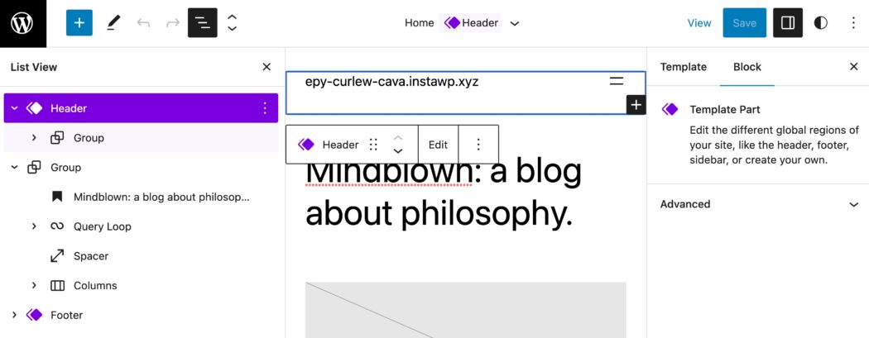
Task: Click Home in the document bar
Action: 419,22
